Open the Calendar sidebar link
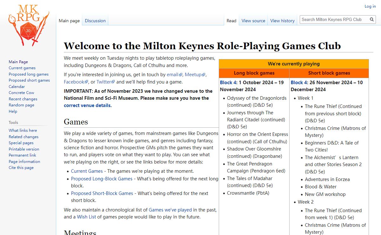The width and height of the screenshot is (381, 235). click(x=17, y=87)
